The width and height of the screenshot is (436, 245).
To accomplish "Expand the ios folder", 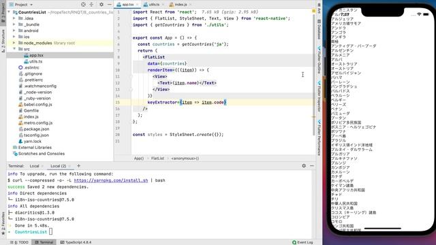I will [x=14, y=37].
